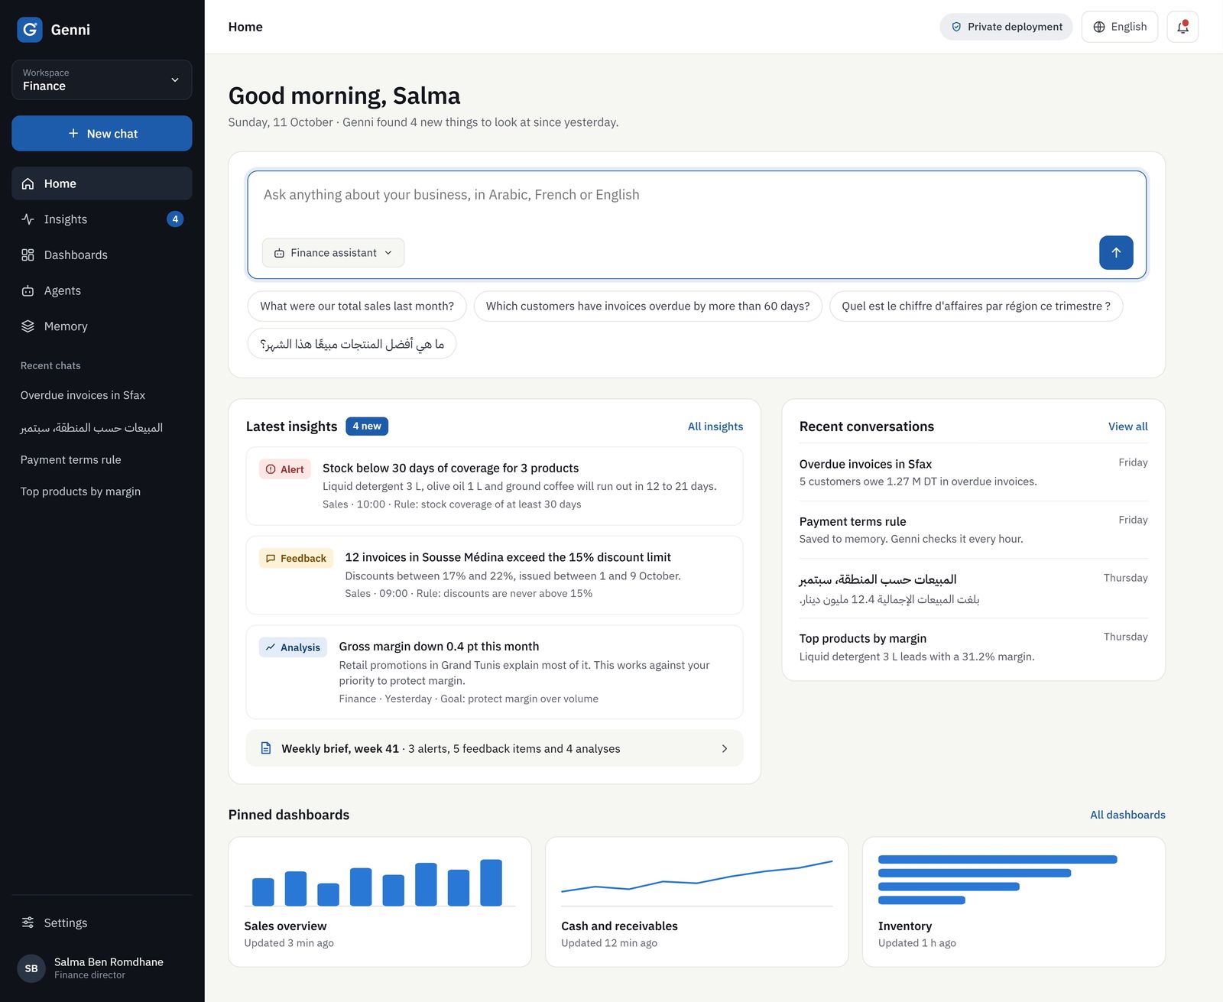
Task: Open Weekly brief week 41 chevron
Action: 724,748
